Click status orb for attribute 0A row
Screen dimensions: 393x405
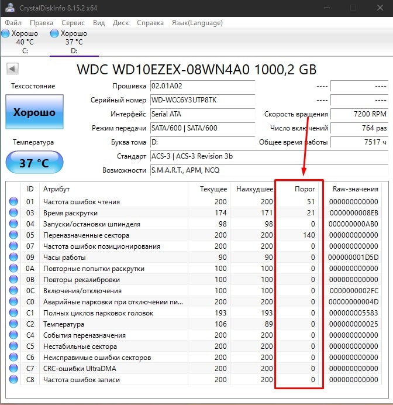coord(13,268)
